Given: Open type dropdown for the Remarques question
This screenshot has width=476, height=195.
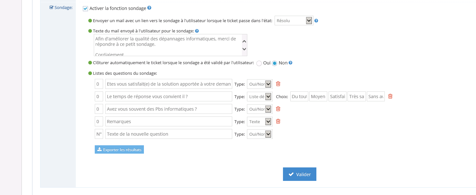Looking at the screenshot, I should point(260,122).
